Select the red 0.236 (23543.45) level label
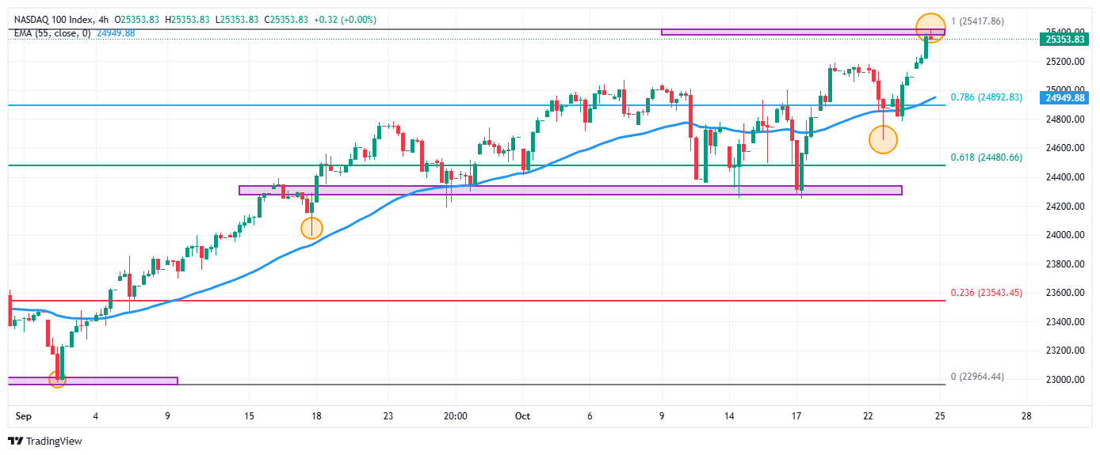The image size is (1100, 455). pos(987,293)
